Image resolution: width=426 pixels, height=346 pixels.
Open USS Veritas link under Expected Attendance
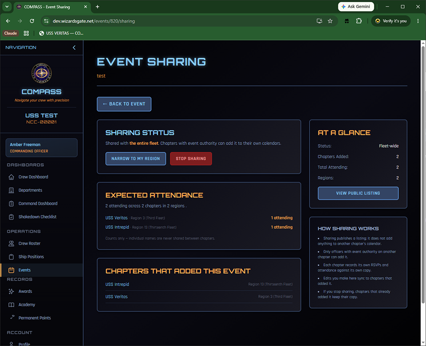tap(117, 218)
